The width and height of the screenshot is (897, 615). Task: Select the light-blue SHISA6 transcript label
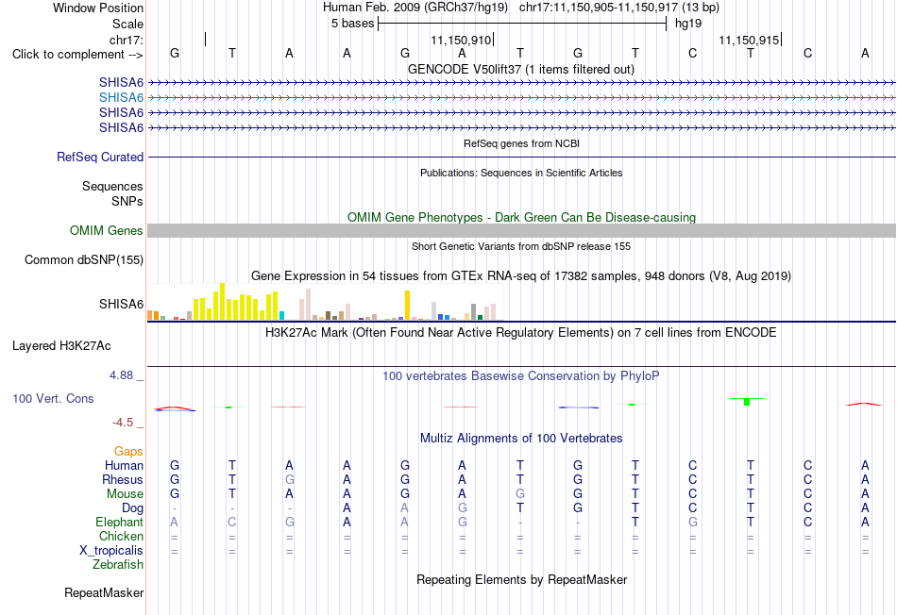121,98
